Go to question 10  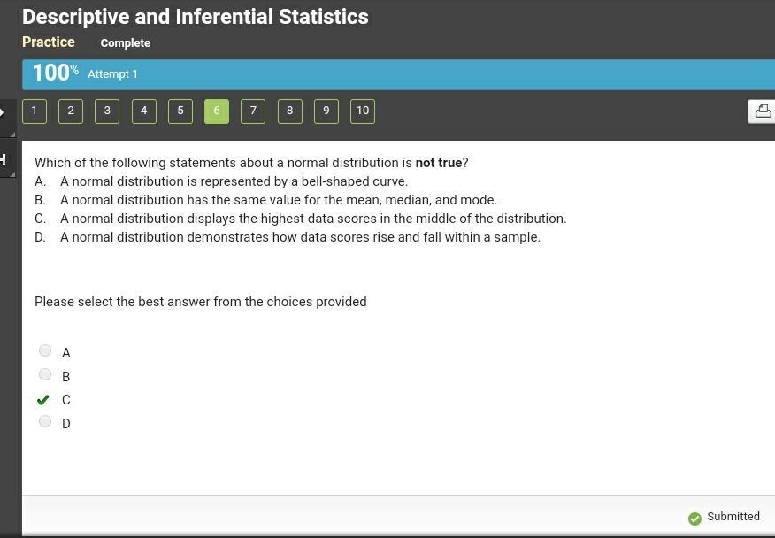click(363, 111)
